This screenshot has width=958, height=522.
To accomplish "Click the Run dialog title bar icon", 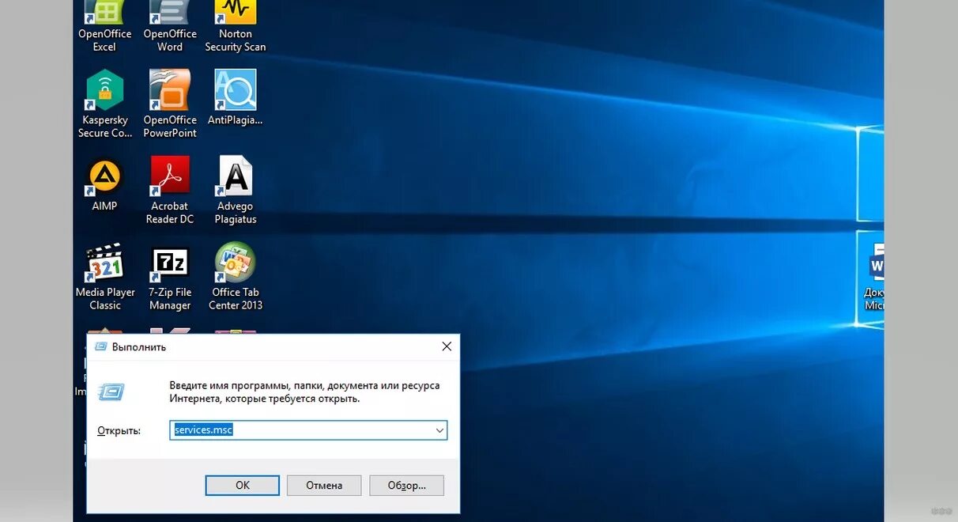I will tap(100, 346).
